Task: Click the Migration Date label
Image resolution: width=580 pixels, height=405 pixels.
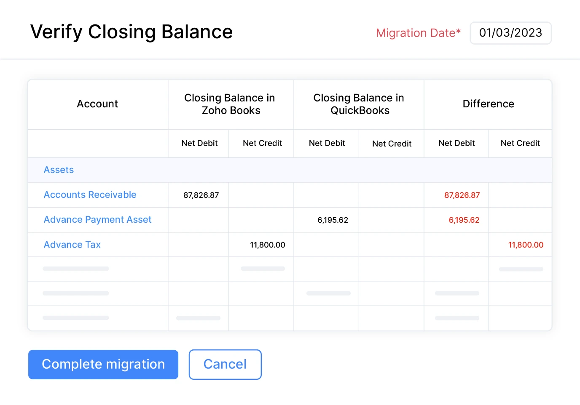Action: click(x=418, y=33)
